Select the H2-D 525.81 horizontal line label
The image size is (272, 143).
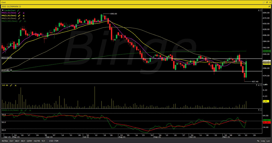(x=7, y=58)
